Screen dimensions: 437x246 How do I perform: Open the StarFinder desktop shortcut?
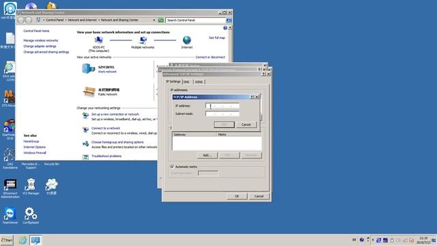coord(9,129)
